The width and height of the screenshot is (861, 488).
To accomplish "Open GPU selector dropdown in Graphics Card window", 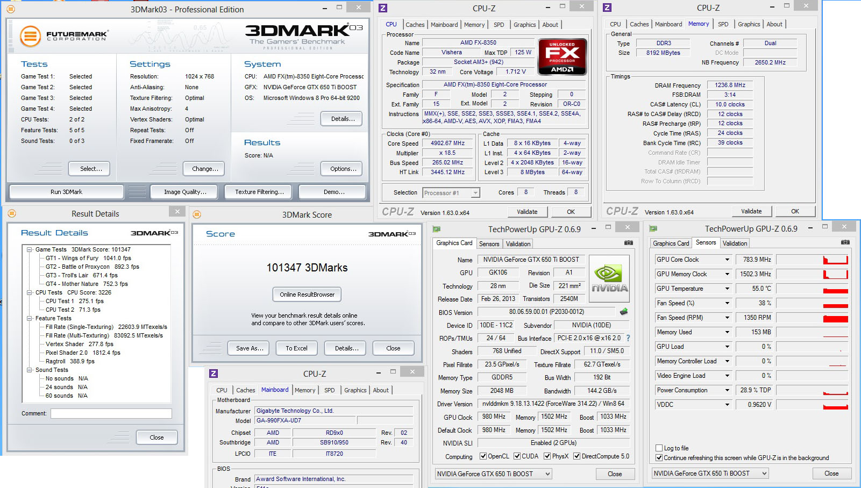I will tap(494, 474).
